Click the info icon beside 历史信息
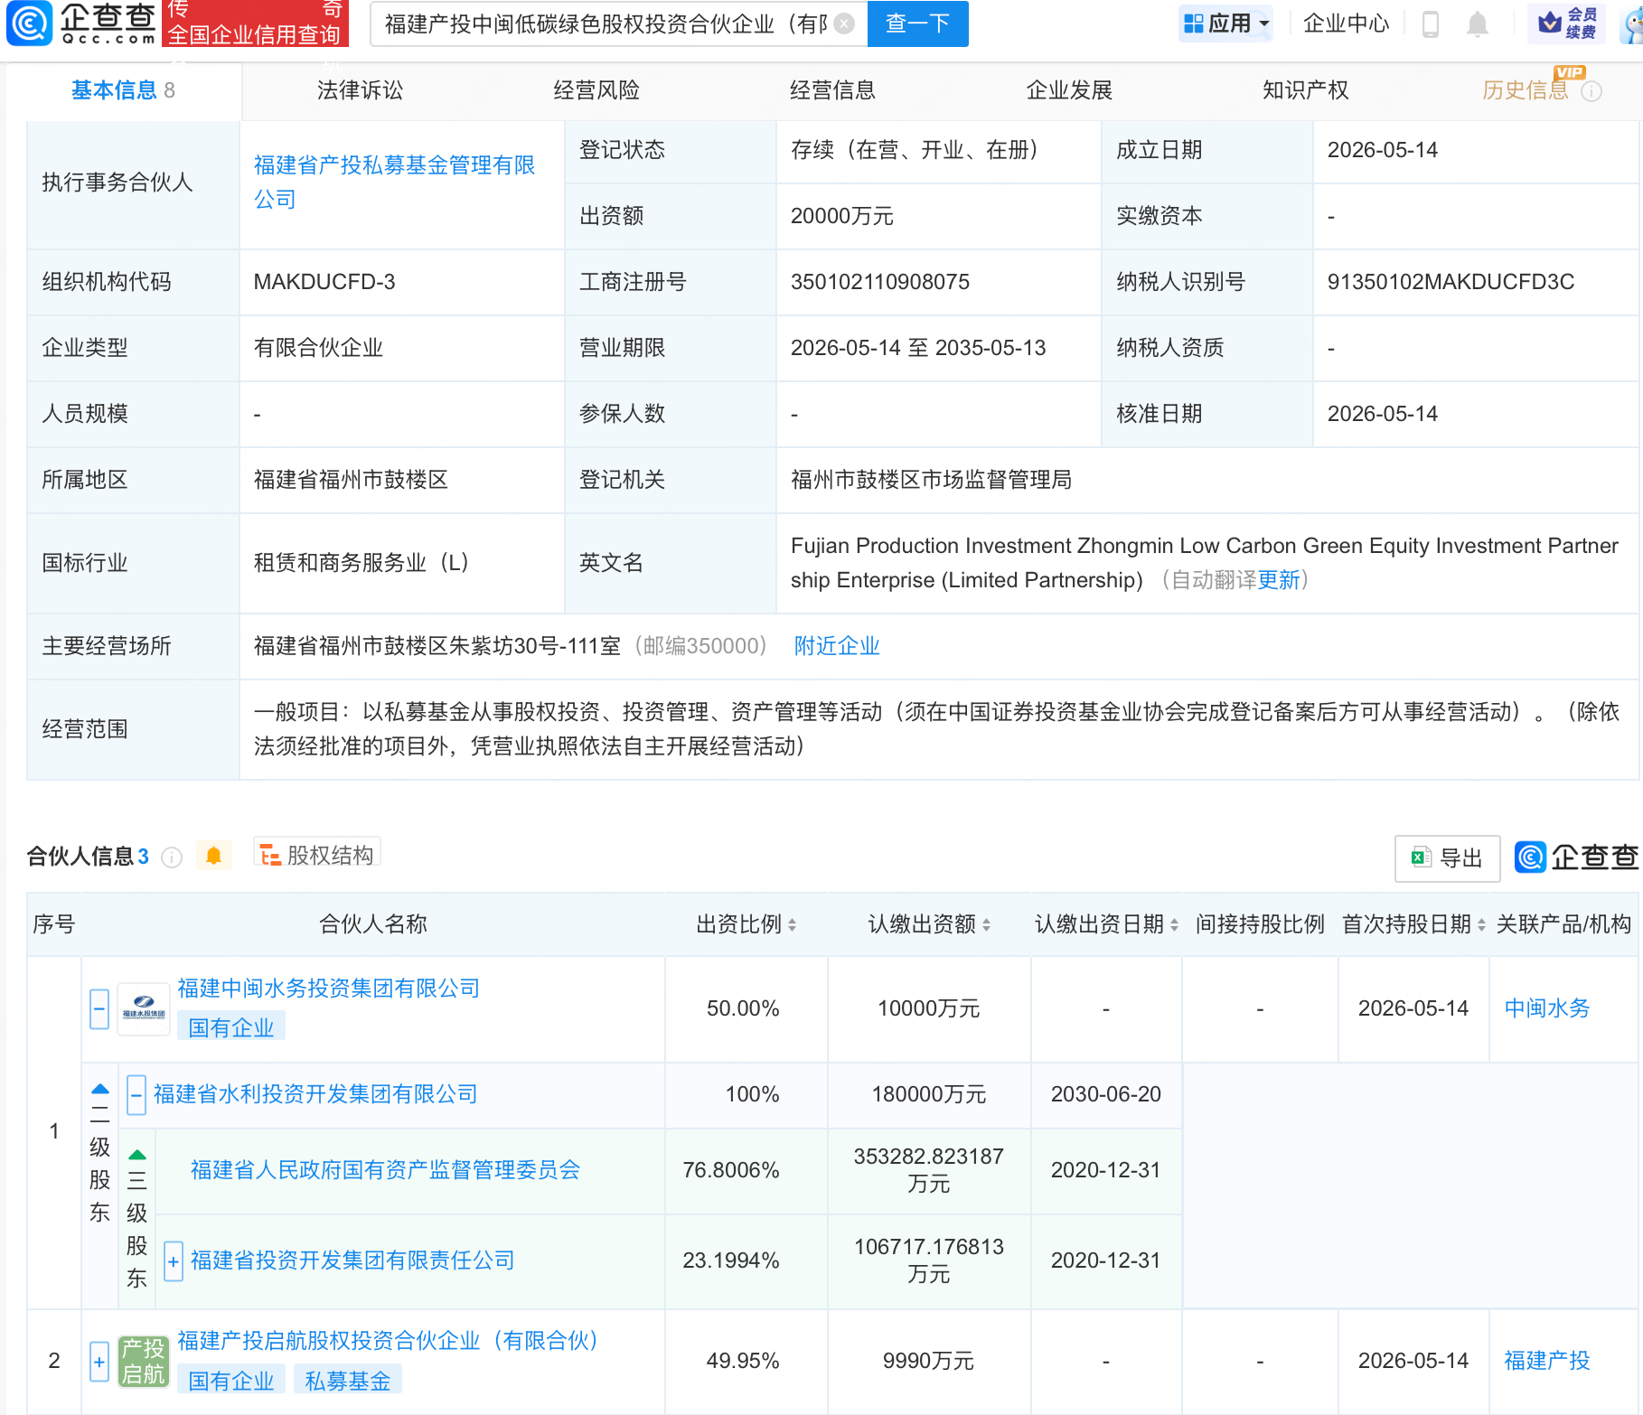Viewport: 1643px width, 1415px height. (x=1591, y=91)
